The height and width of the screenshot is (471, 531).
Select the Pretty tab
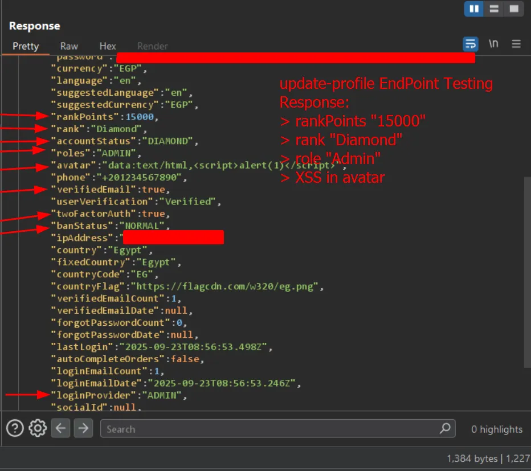click(x=26, y=46)
